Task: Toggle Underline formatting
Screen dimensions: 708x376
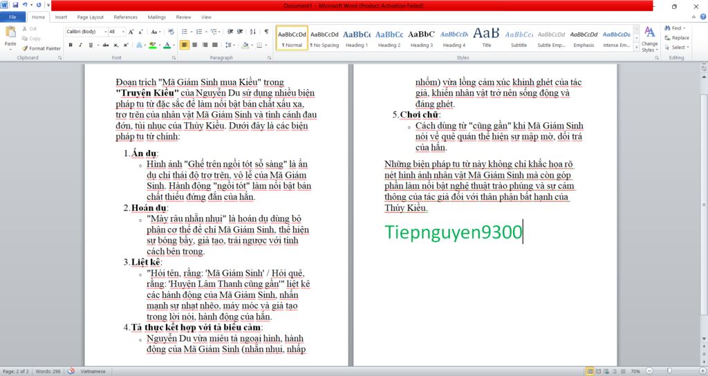Action: click(x=91, y=45)
